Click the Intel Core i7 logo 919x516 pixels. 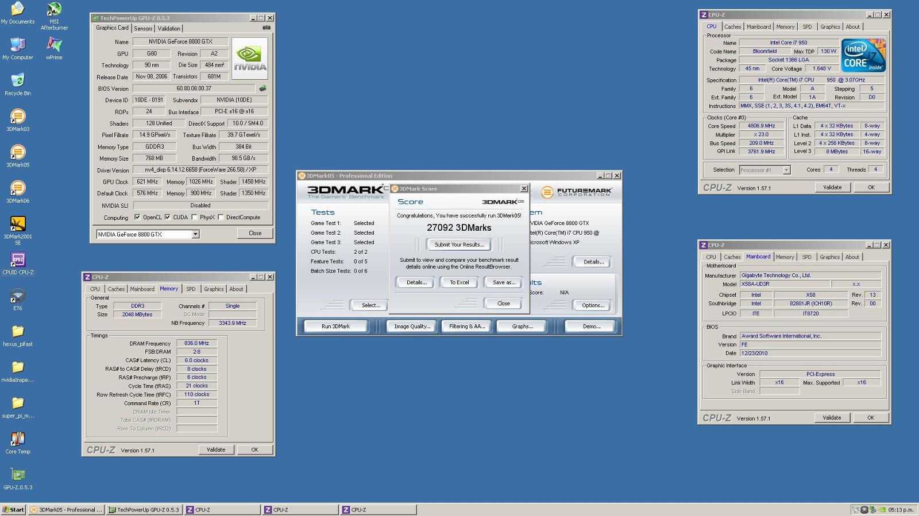click(x=863, y=55)
